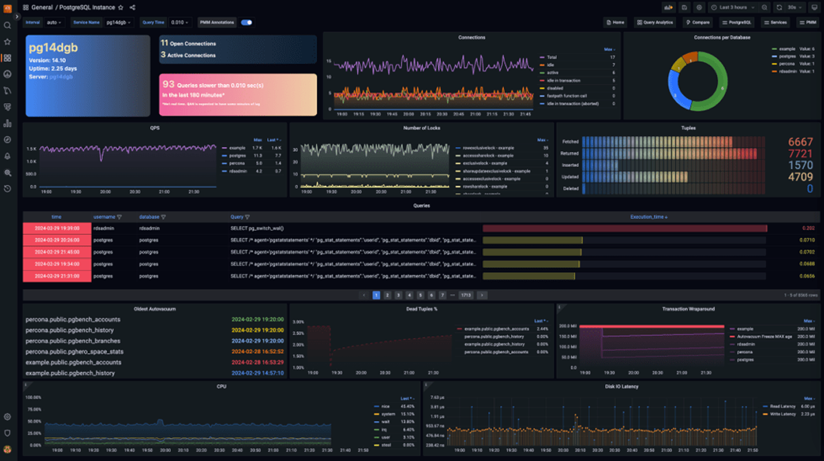Open the Interval auto dropdown
This screenshot has width=824, height=461.
click(x=54, y=22)
